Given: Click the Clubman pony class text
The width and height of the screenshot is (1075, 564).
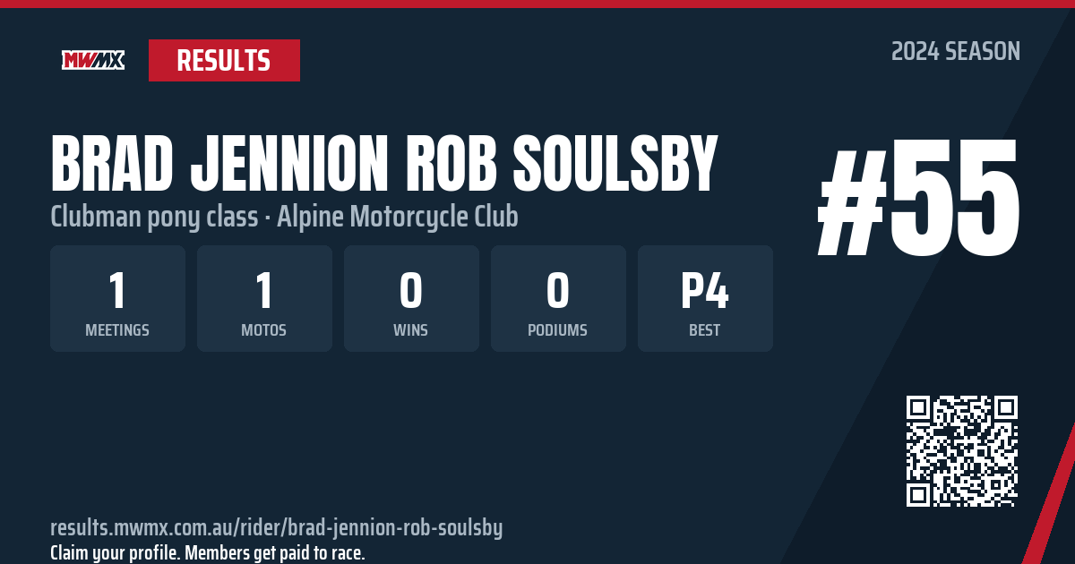Looking at the screenshot, I should point(151,217).
